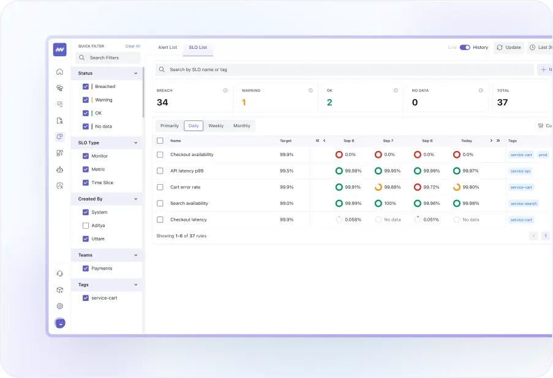Select the Daily view tab
This screenshot has height=378, width=553.
click(x=194, y=126)
